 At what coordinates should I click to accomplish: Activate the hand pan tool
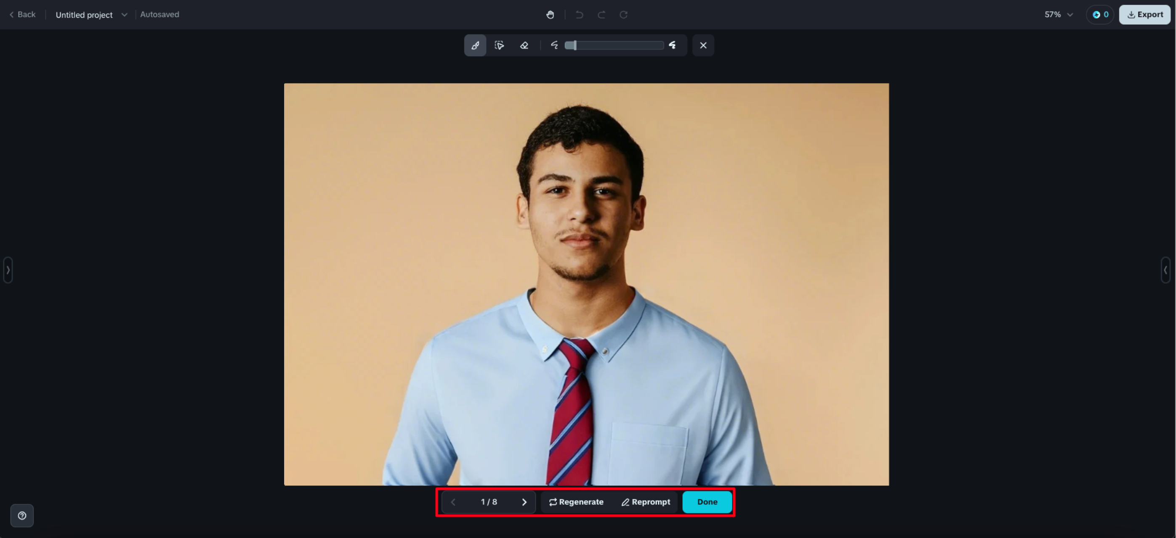pos(550,15)
